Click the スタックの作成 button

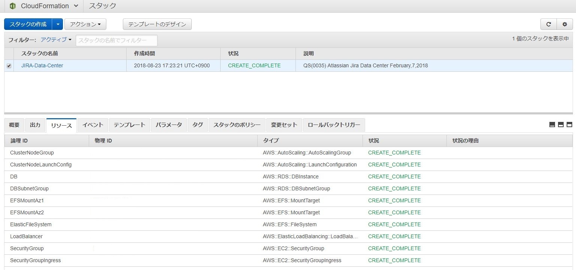(x=28, y=24)
